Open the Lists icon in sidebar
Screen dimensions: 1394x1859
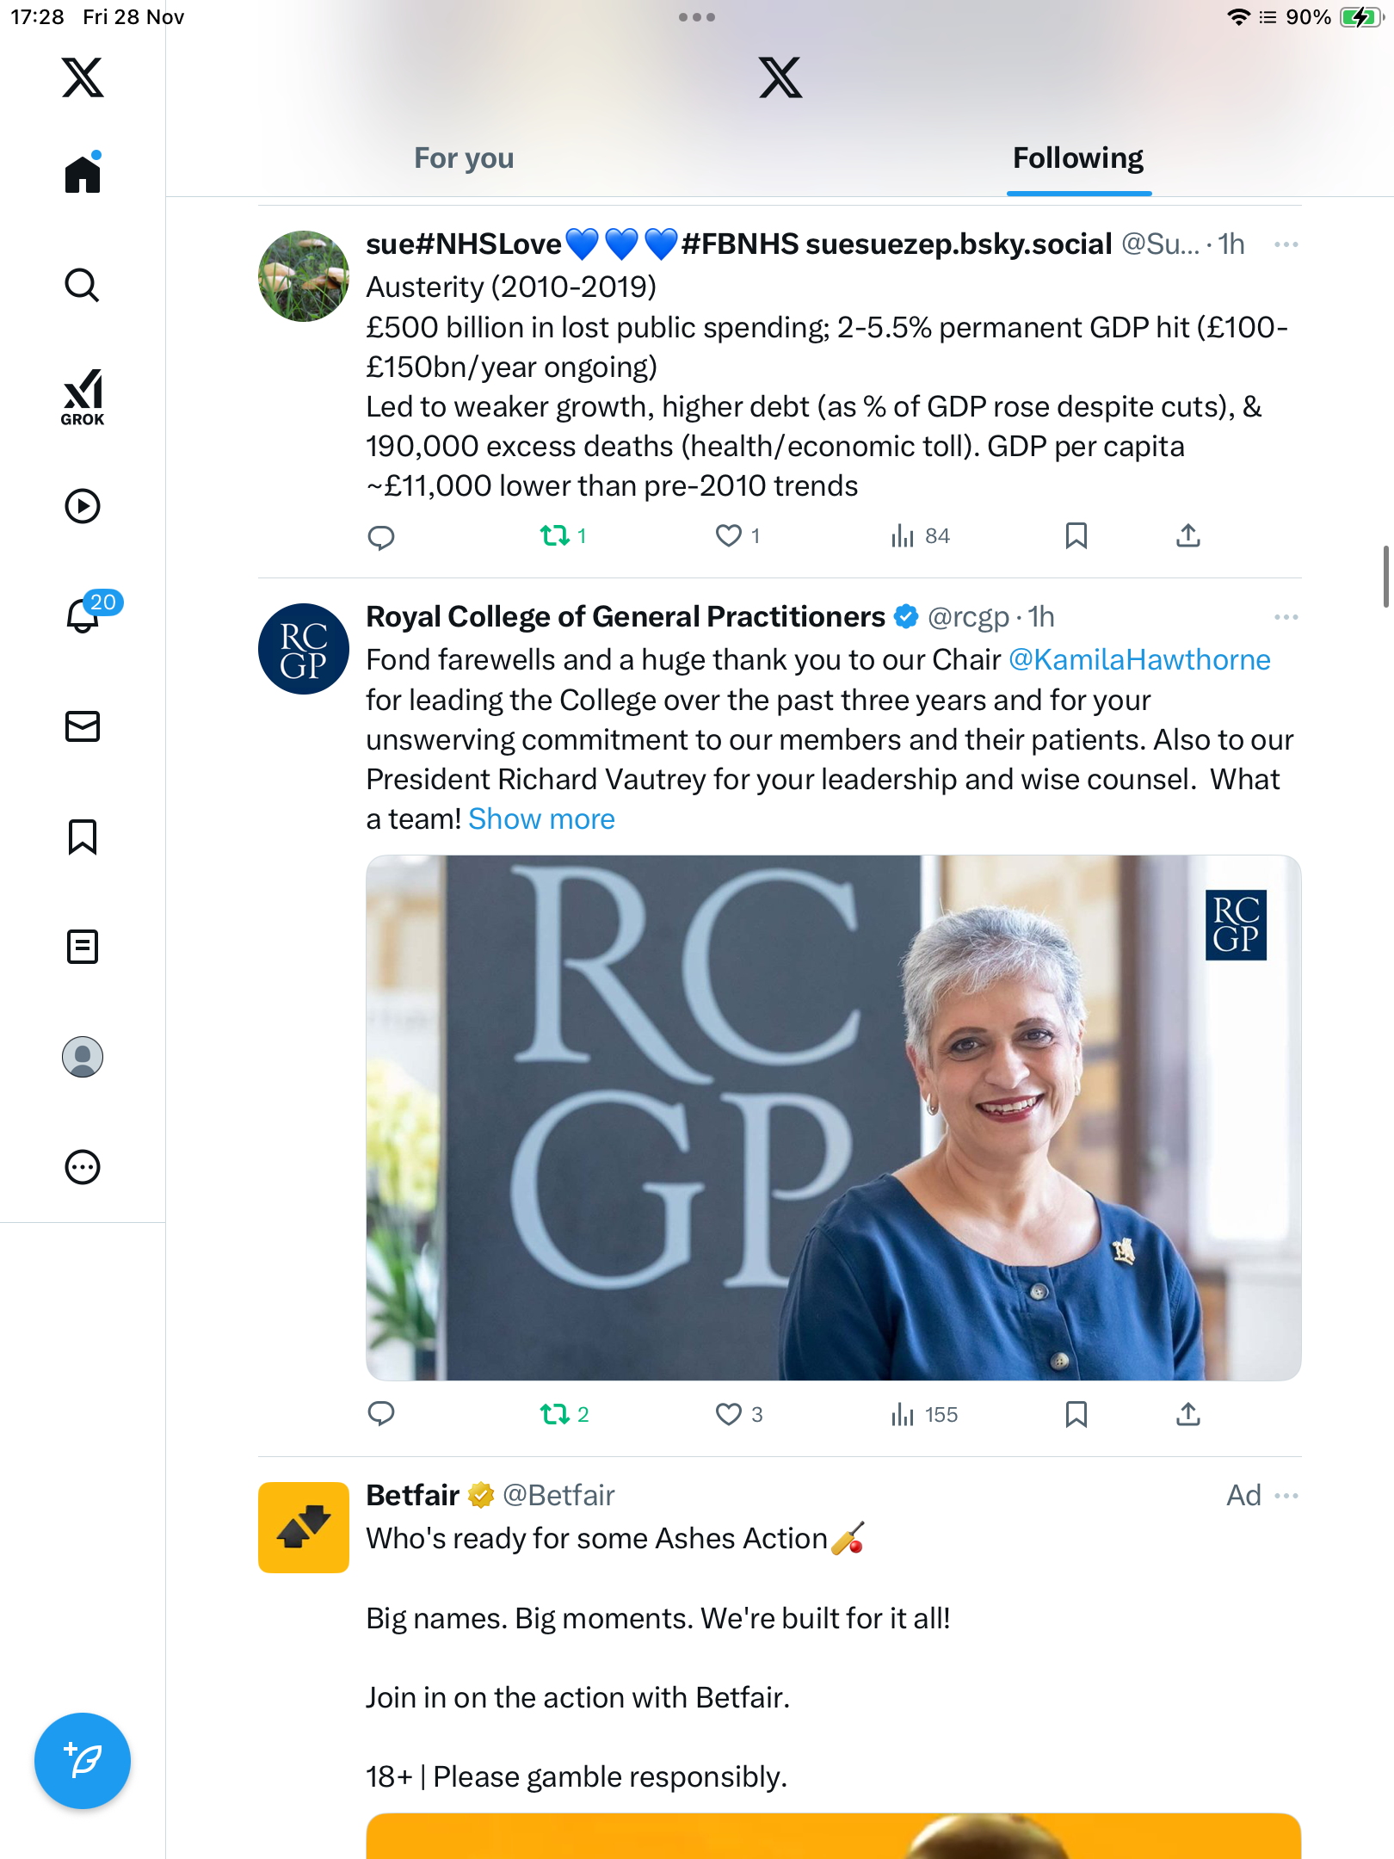(83, 947)
